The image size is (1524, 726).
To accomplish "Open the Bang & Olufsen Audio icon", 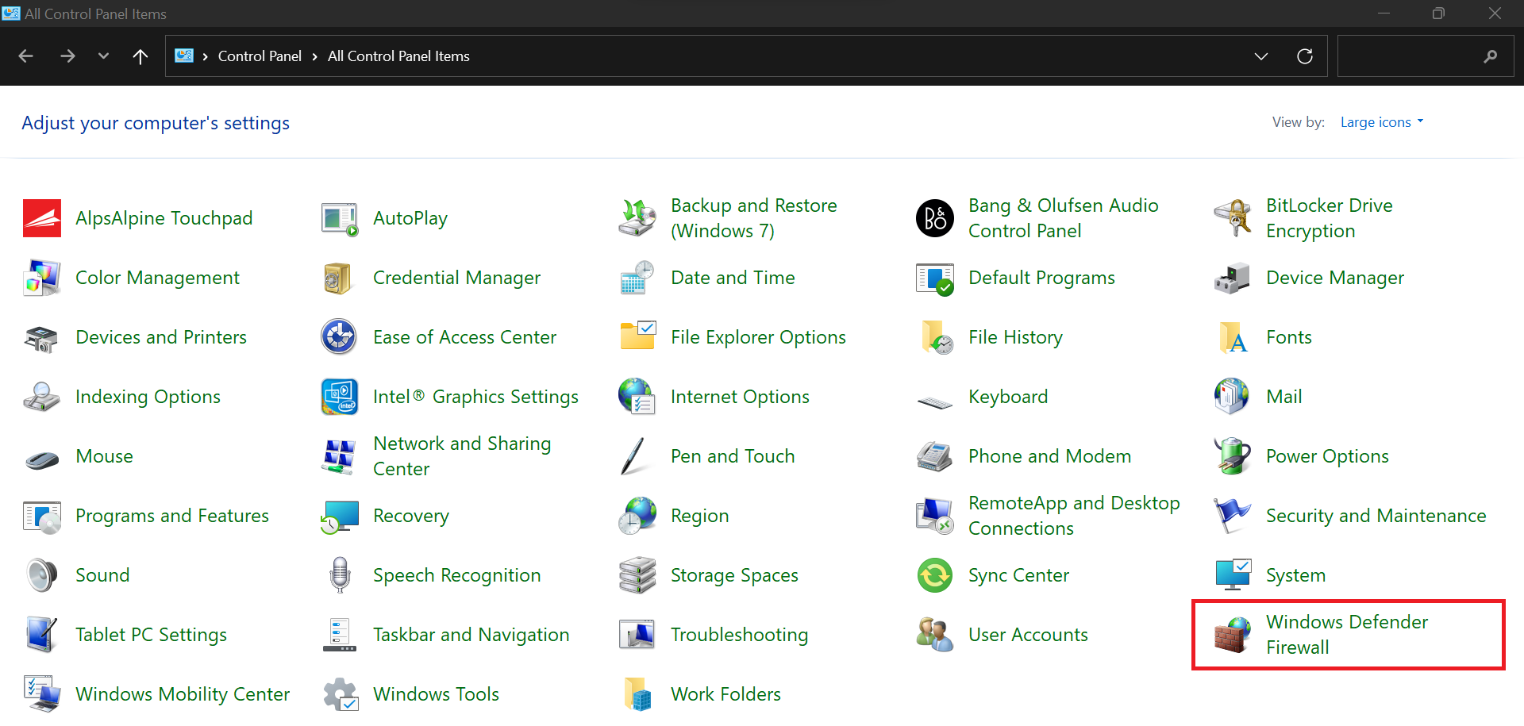I will 935,218.
